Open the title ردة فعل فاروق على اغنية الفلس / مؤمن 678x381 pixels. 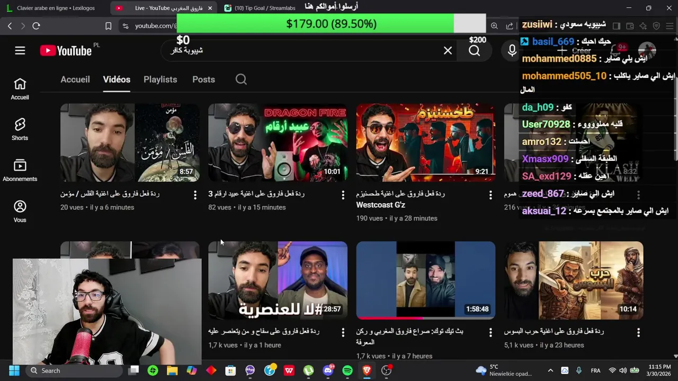pos(110,194)
